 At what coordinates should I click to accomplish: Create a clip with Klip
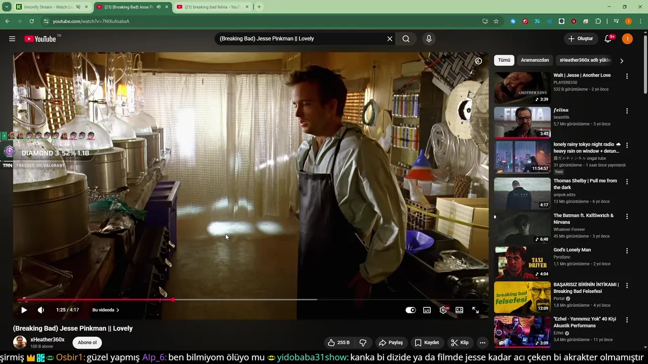coord(460,343)
